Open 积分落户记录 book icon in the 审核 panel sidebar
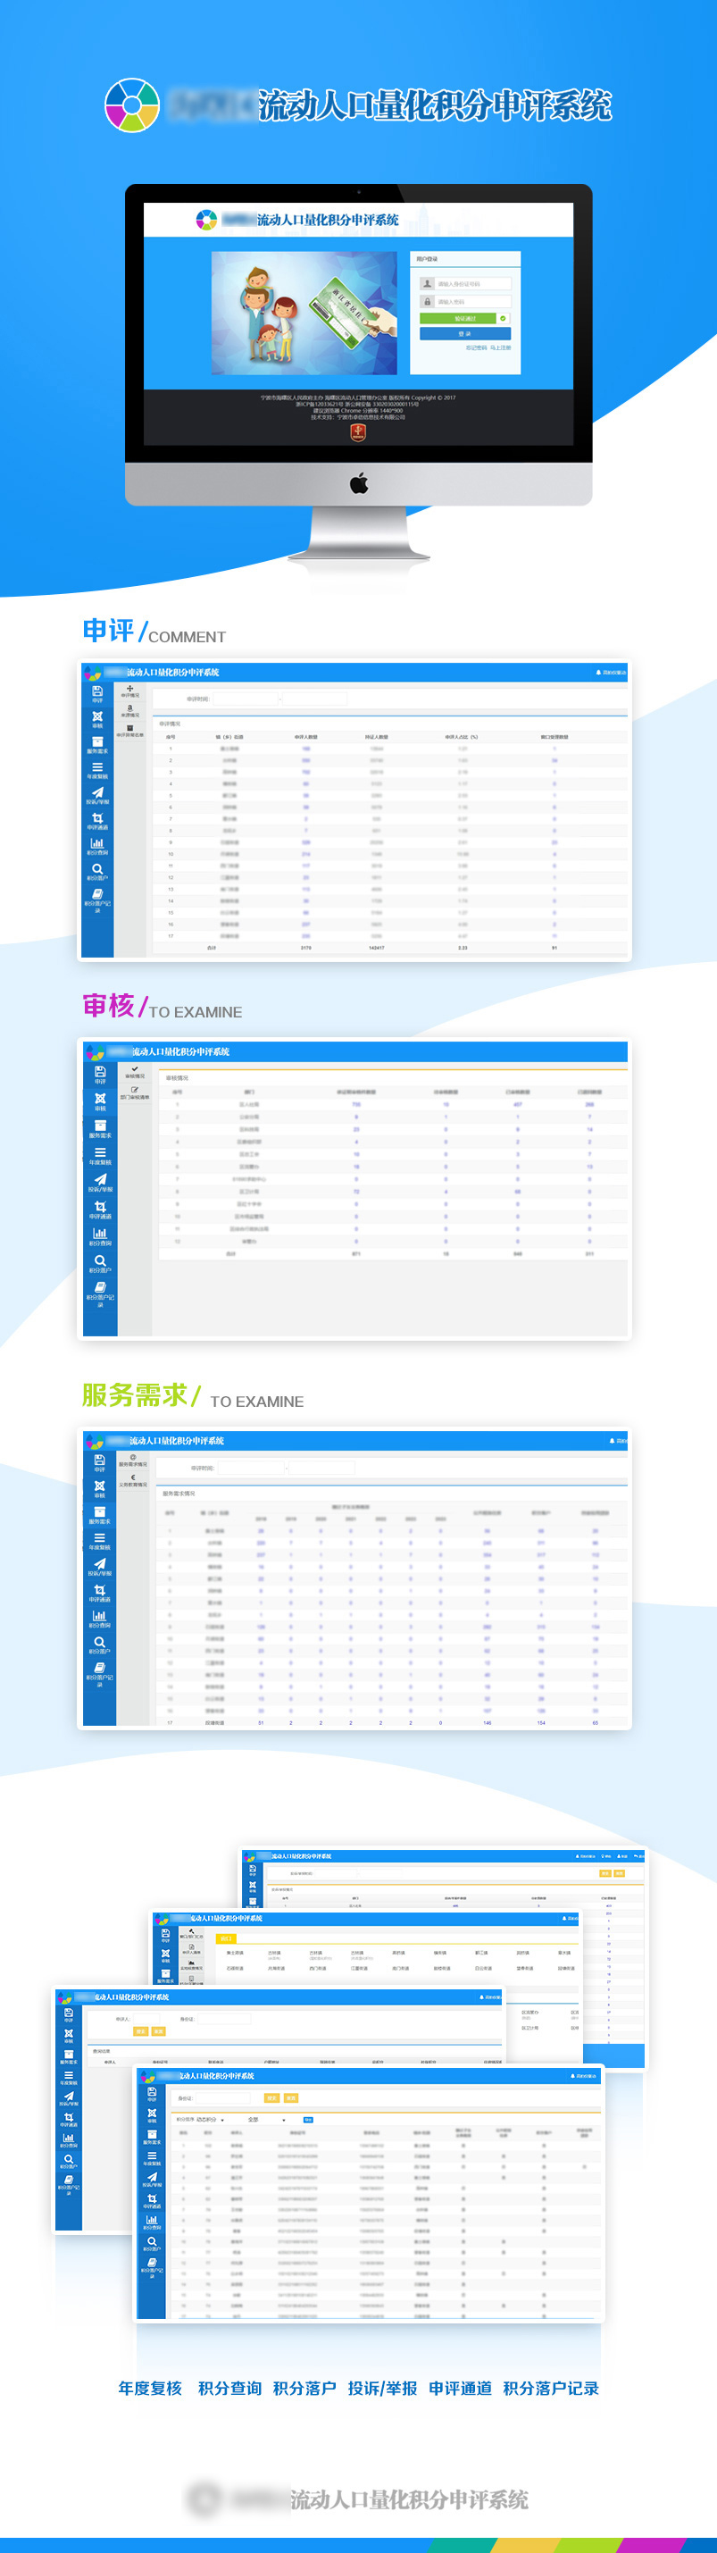Viewport: 717px width, 2553px height. point(100,1288)
